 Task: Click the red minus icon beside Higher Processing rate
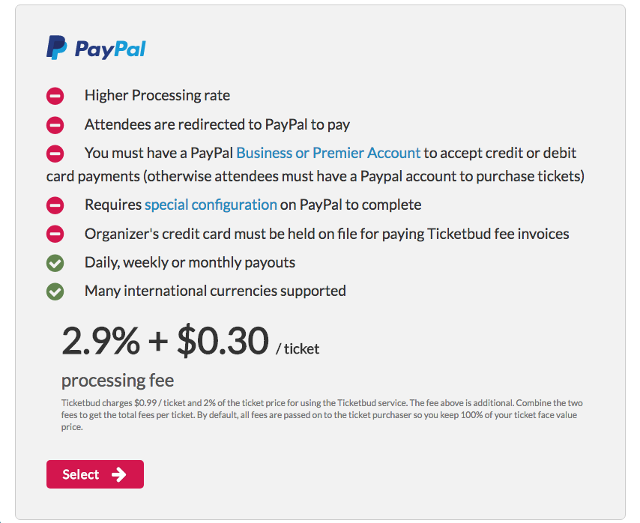pyautogui.click(x=55, y=96)
